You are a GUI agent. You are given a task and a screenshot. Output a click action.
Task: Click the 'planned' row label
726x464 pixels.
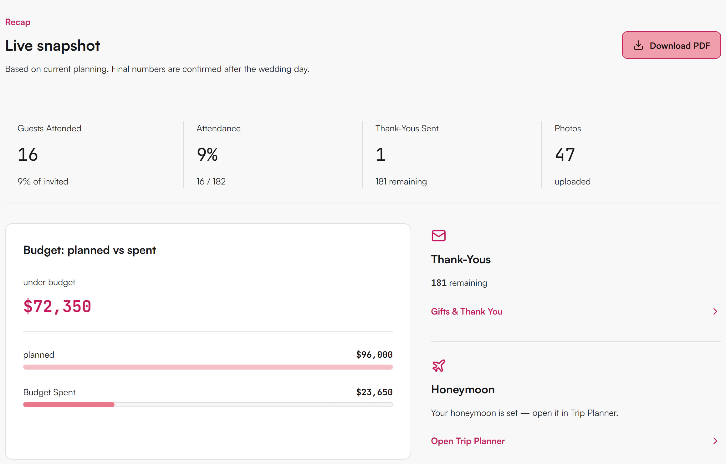click(39, 355)
